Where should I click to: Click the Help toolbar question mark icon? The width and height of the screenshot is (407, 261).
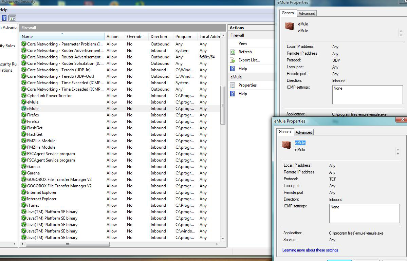pos(4,18)
